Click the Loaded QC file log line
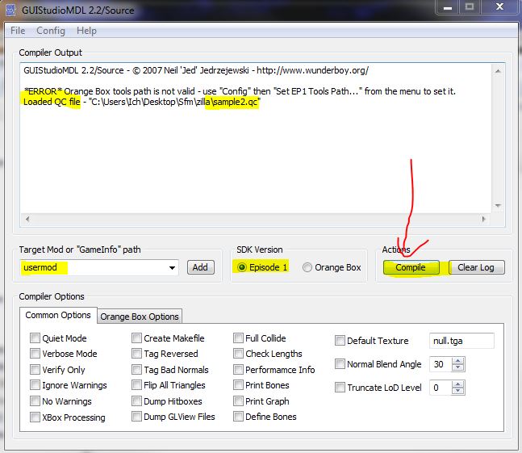The height and width of the screenshot is (453, 522). [142, 102]
